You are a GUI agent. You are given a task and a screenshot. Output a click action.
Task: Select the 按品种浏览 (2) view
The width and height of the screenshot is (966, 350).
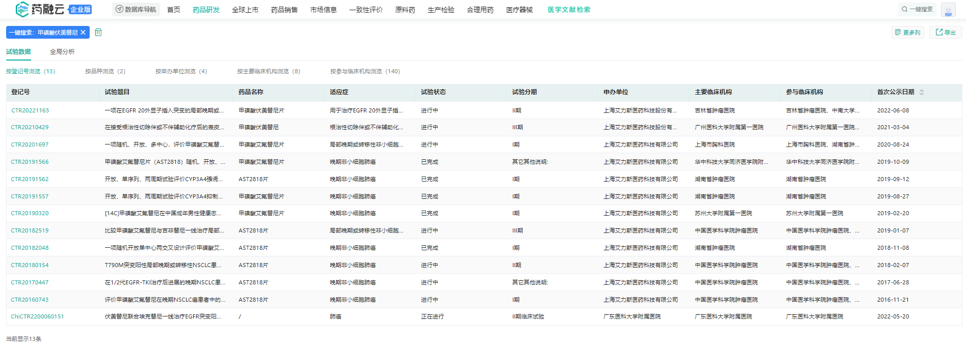click(x=105, y=71)
